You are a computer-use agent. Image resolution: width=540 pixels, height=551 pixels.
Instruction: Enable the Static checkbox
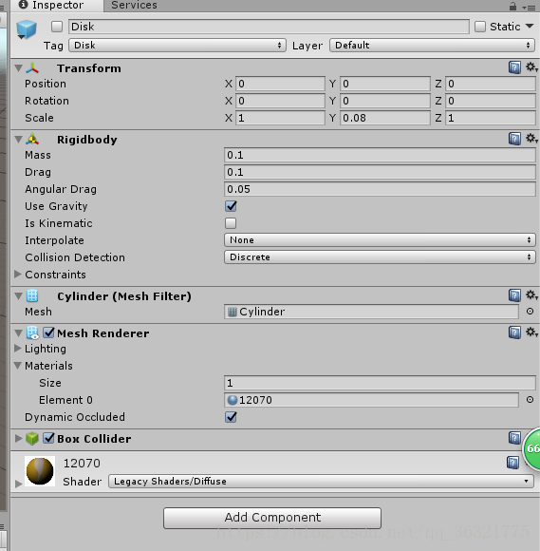click(480, 27)
